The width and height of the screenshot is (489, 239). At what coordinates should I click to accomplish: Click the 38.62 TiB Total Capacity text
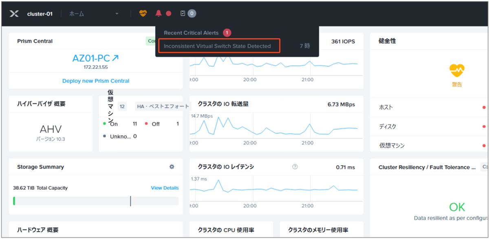pos(40,188)
